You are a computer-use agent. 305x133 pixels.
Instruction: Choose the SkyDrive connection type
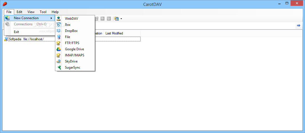[75, 61]
